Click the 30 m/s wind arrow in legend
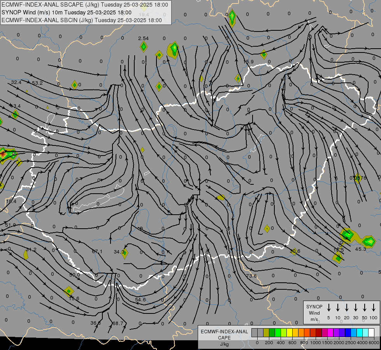This screenshot has width=381, height=350. point(355,308)
